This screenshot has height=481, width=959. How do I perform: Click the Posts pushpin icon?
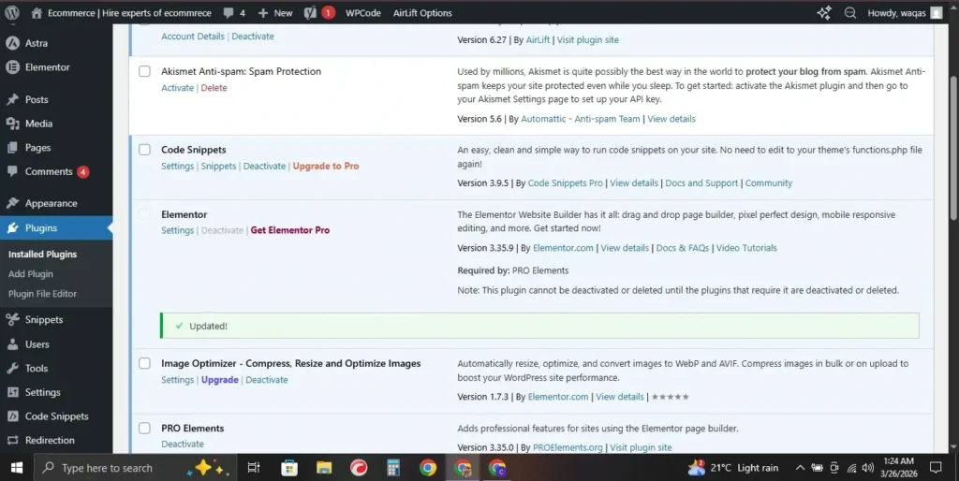pos(12,99)
